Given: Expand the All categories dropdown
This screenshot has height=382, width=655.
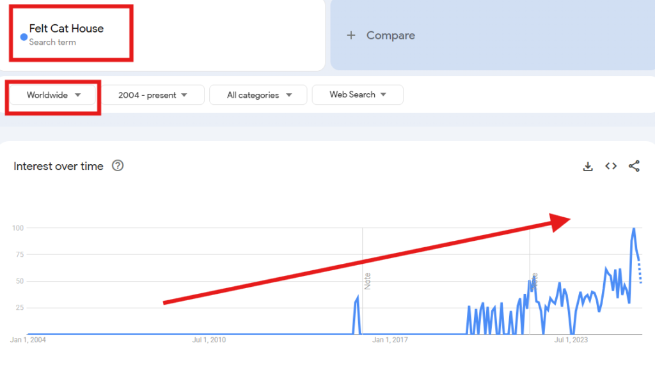Looking at the screenshot, I should [x=258, y=95].
